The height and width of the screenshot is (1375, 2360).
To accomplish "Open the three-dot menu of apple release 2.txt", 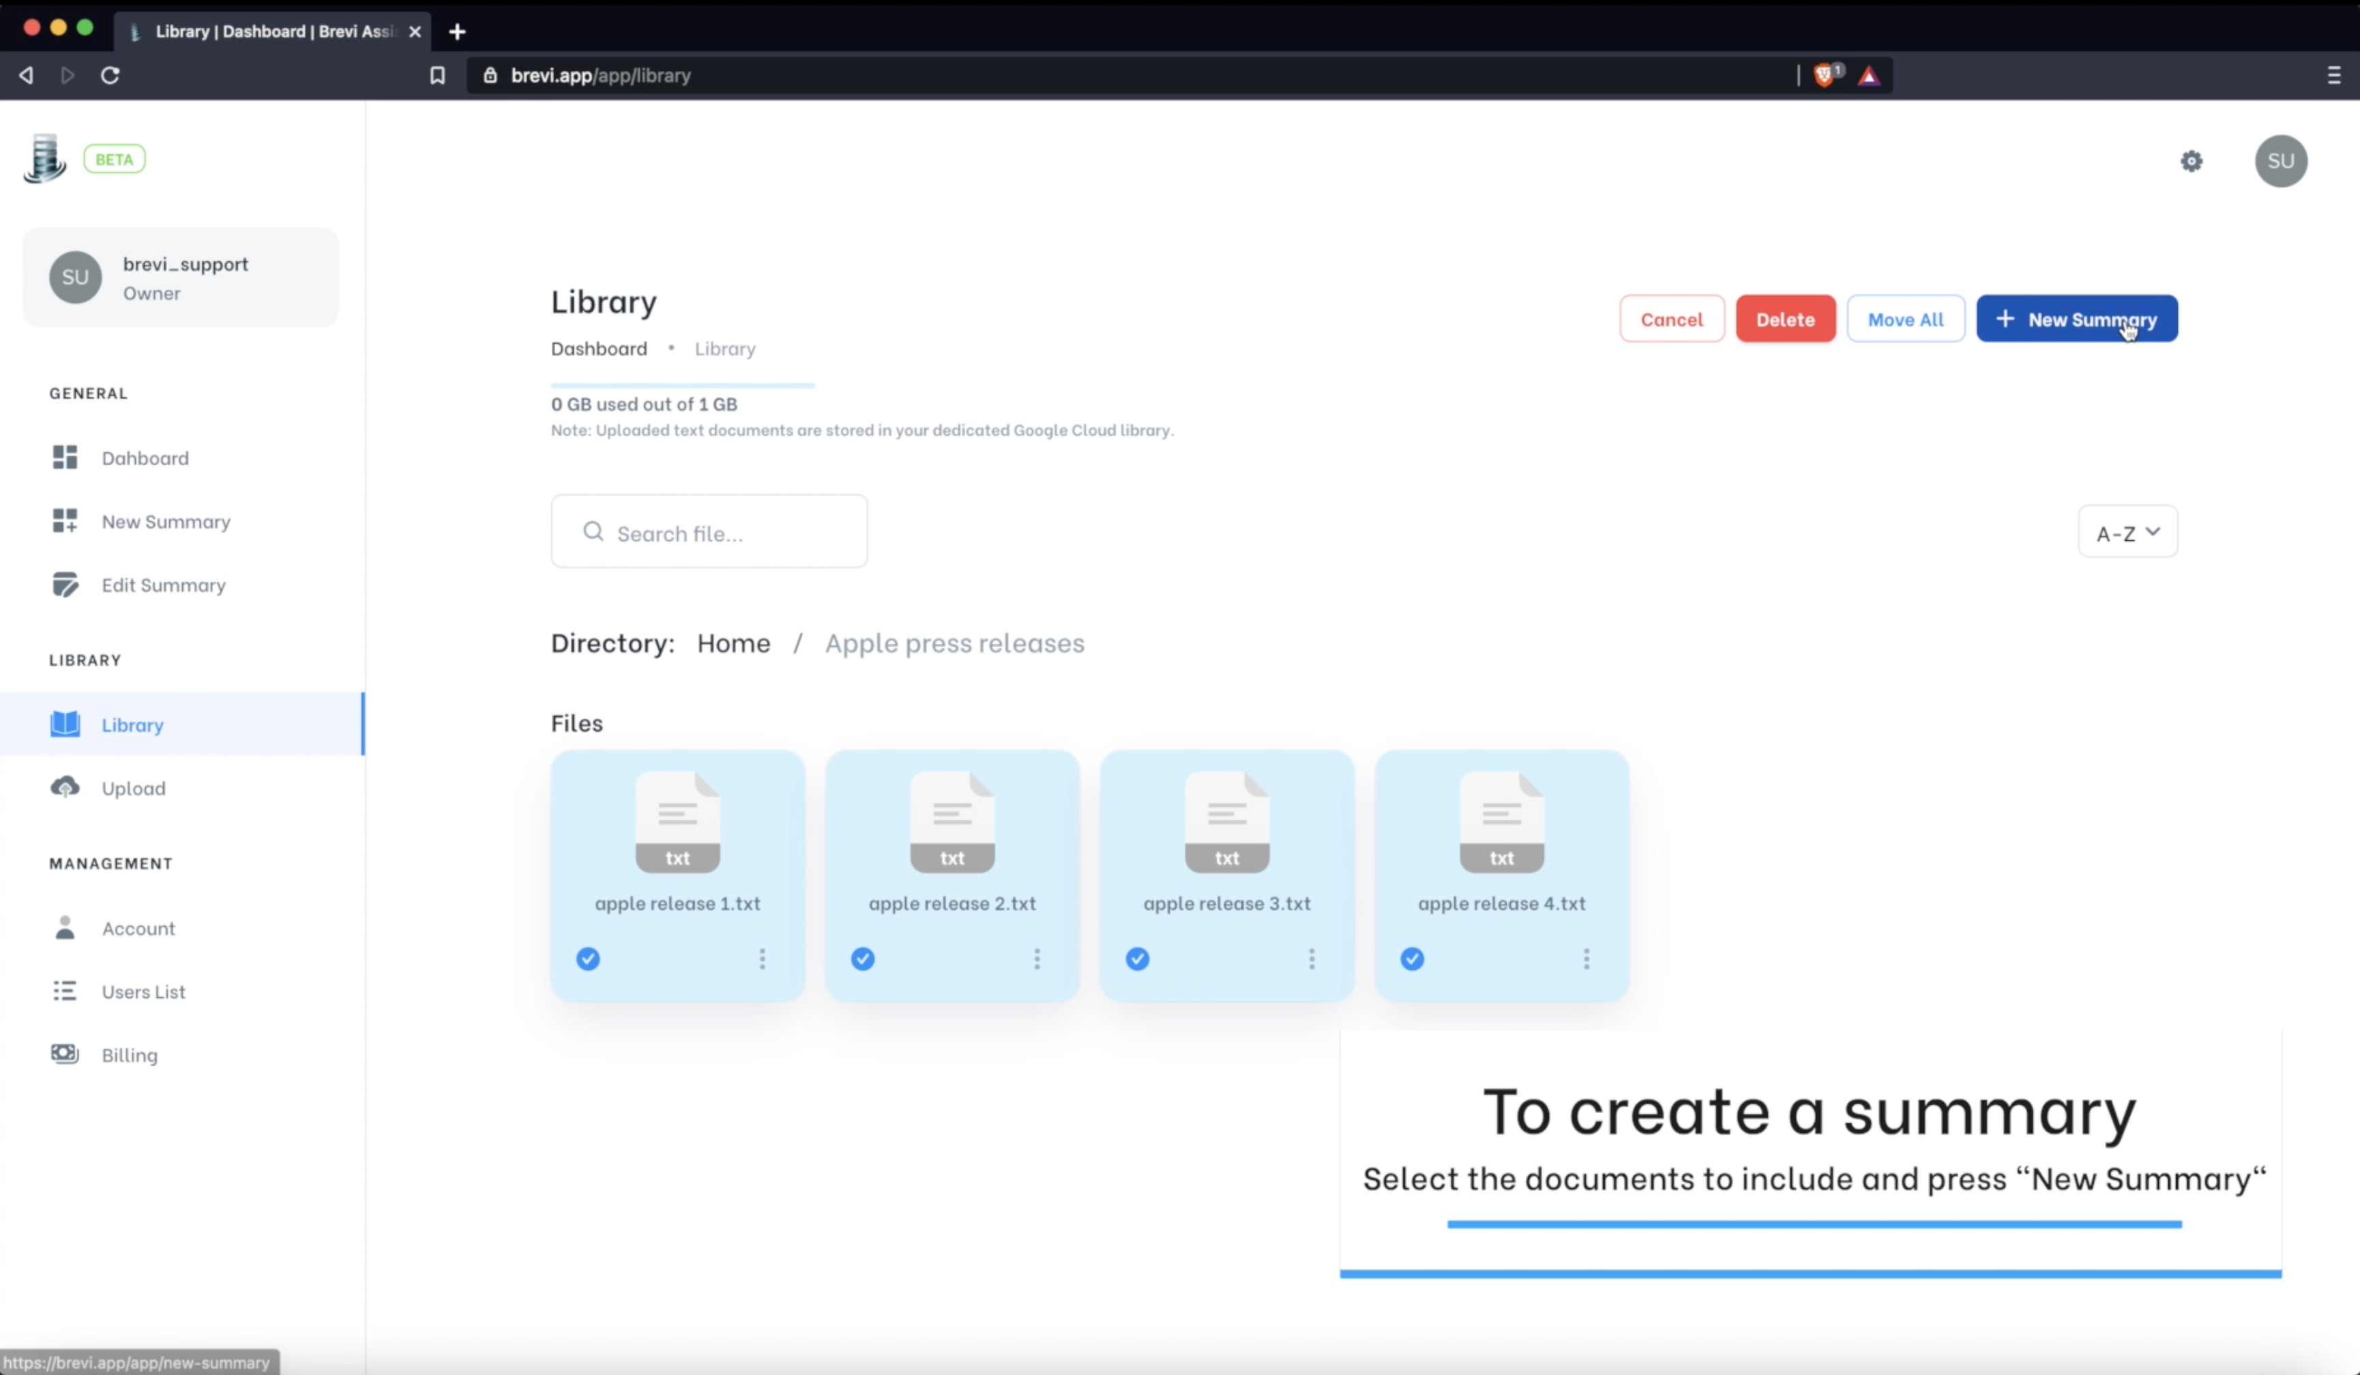I will (1036, 958).
